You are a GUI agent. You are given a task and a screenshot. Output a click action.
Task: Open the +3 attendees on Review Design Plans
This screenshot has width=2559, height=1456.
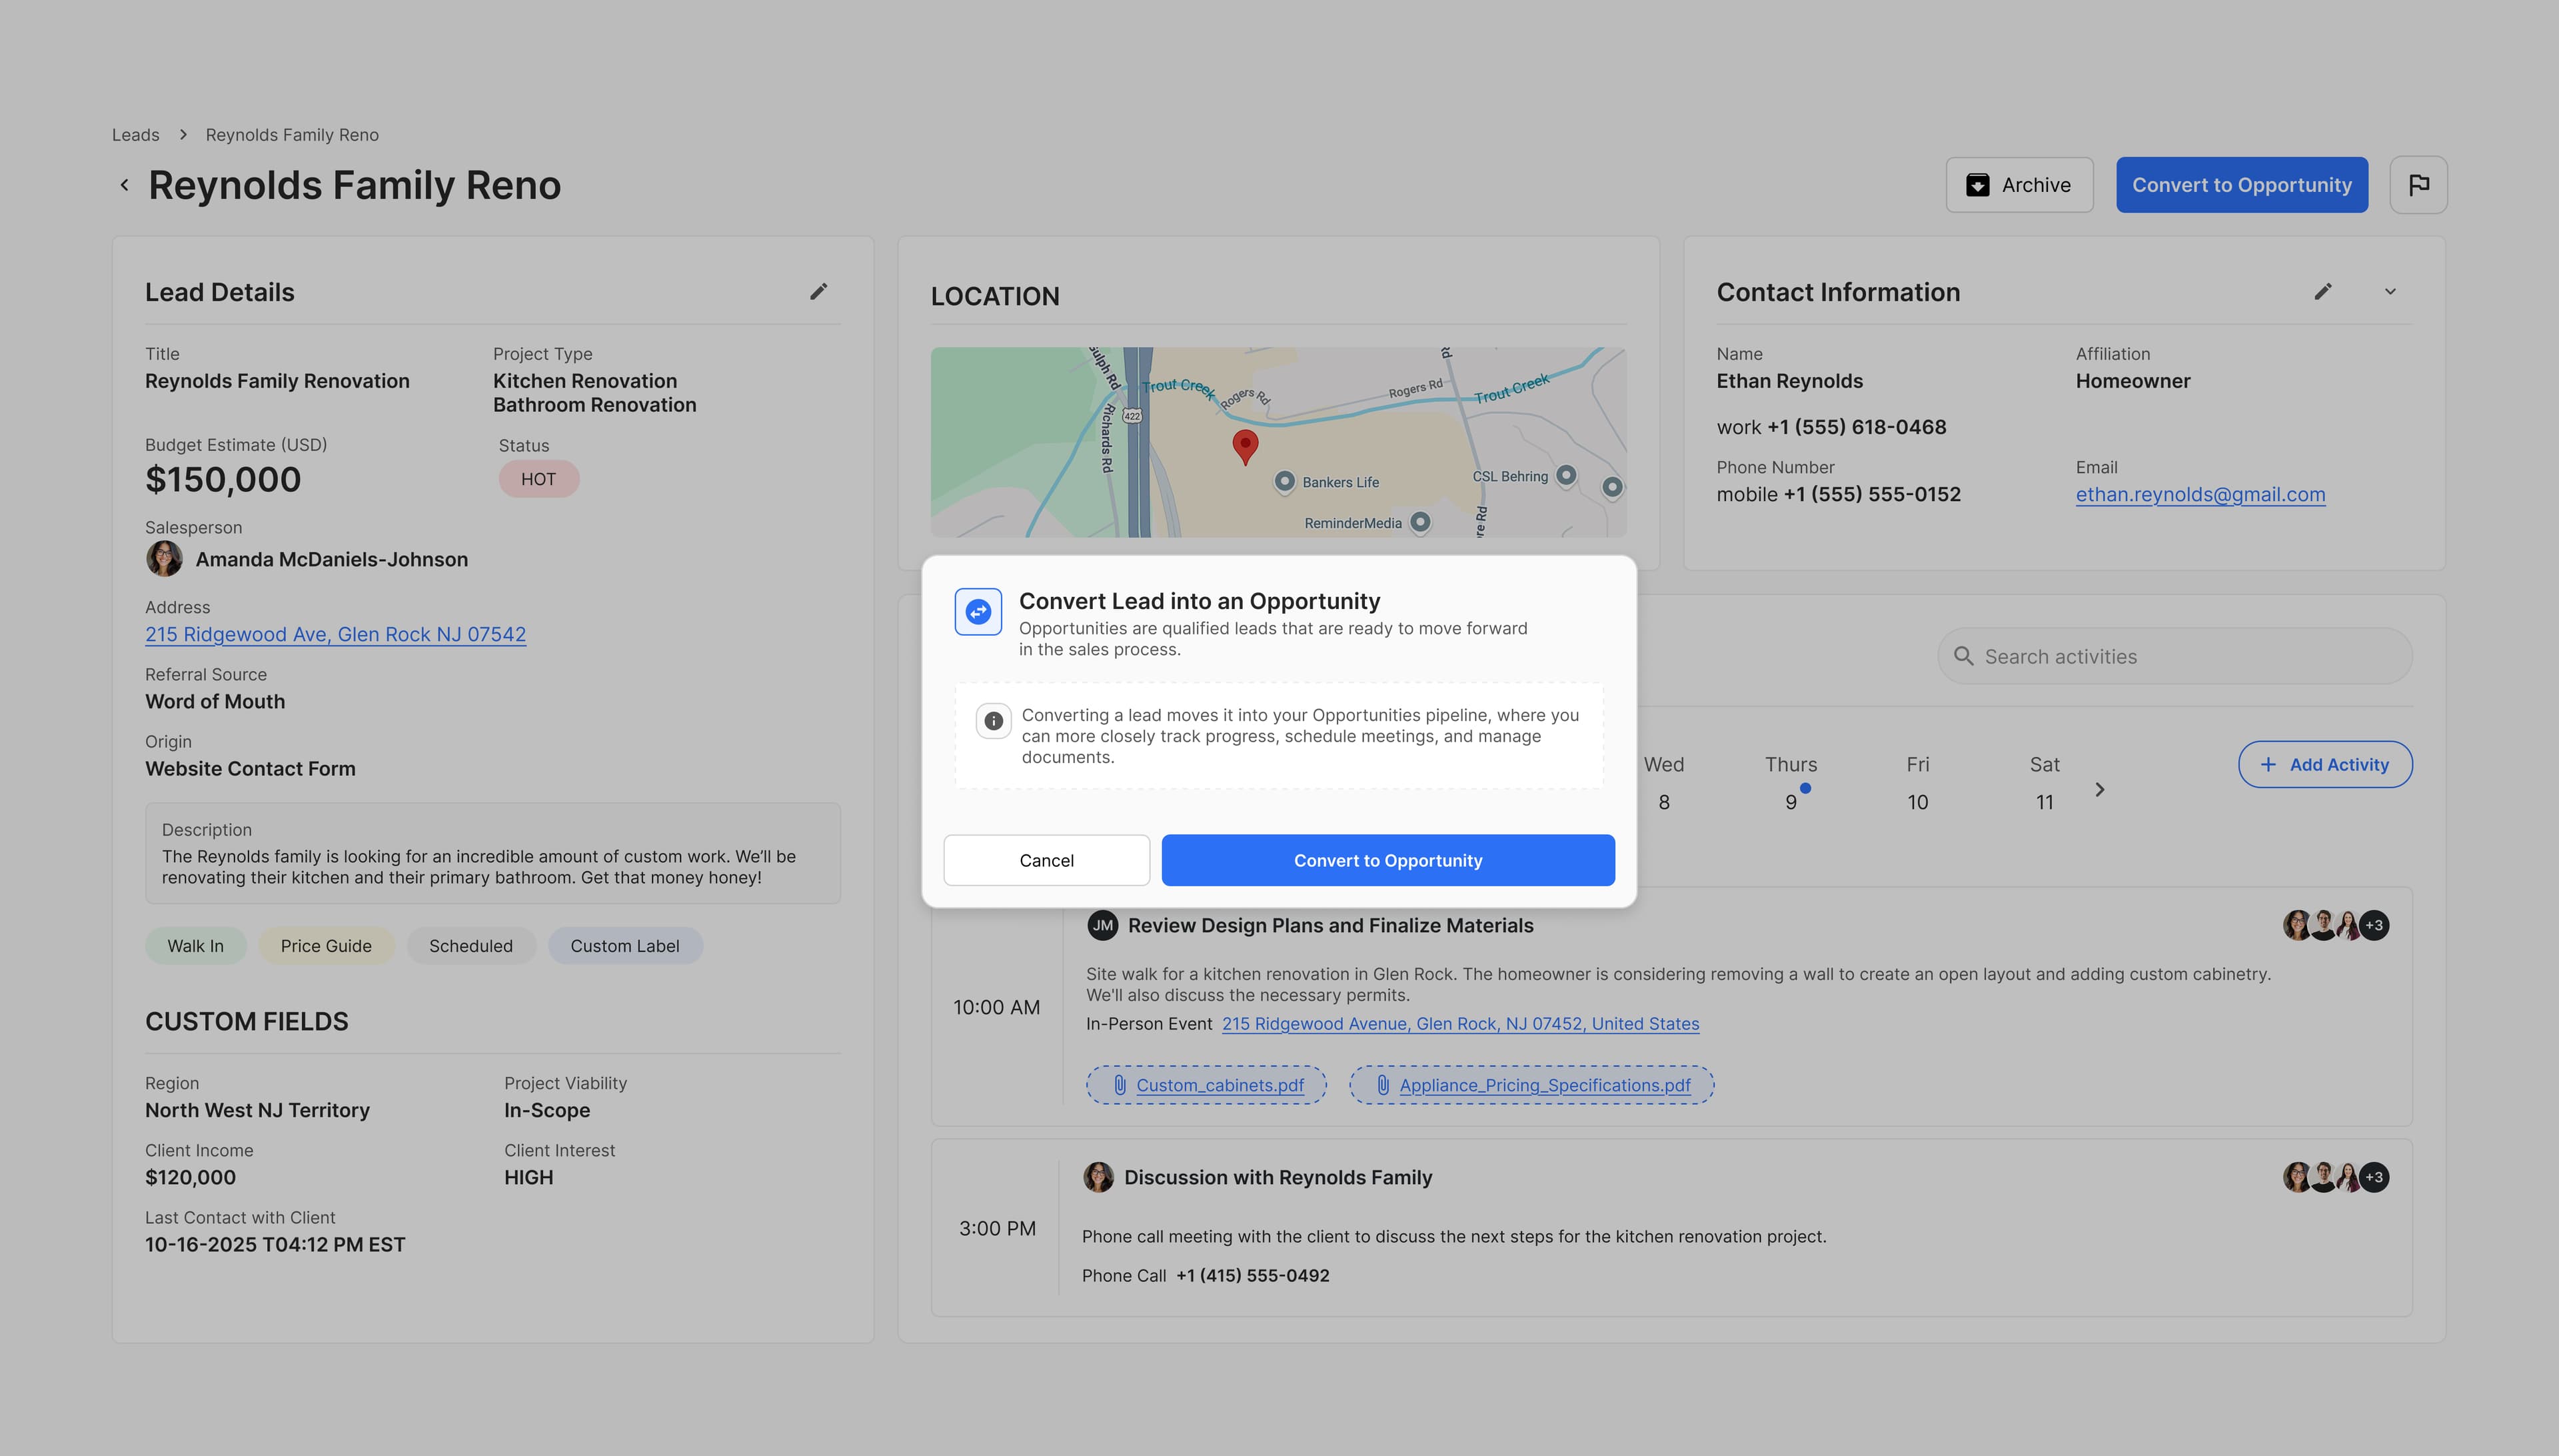click(x=2374, y=925)
